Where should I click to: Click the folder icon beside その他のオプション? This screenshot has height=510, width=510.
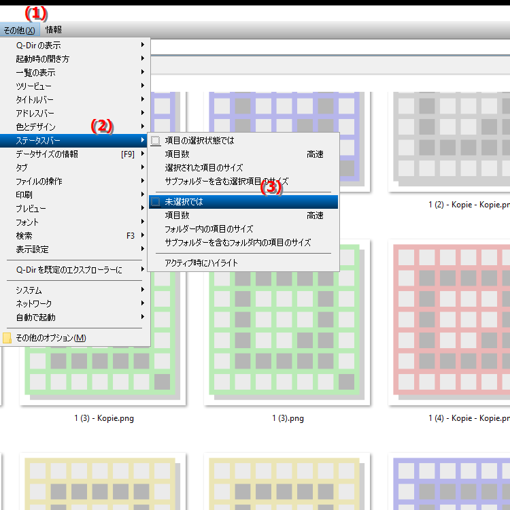(7, 338)
